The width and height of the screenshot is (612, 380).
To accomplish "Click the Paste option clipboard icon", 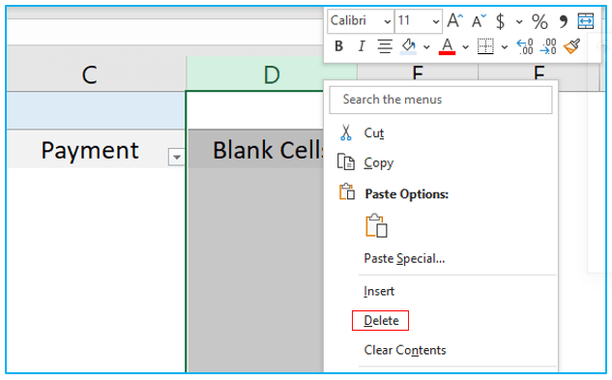I will click(376, 225).
